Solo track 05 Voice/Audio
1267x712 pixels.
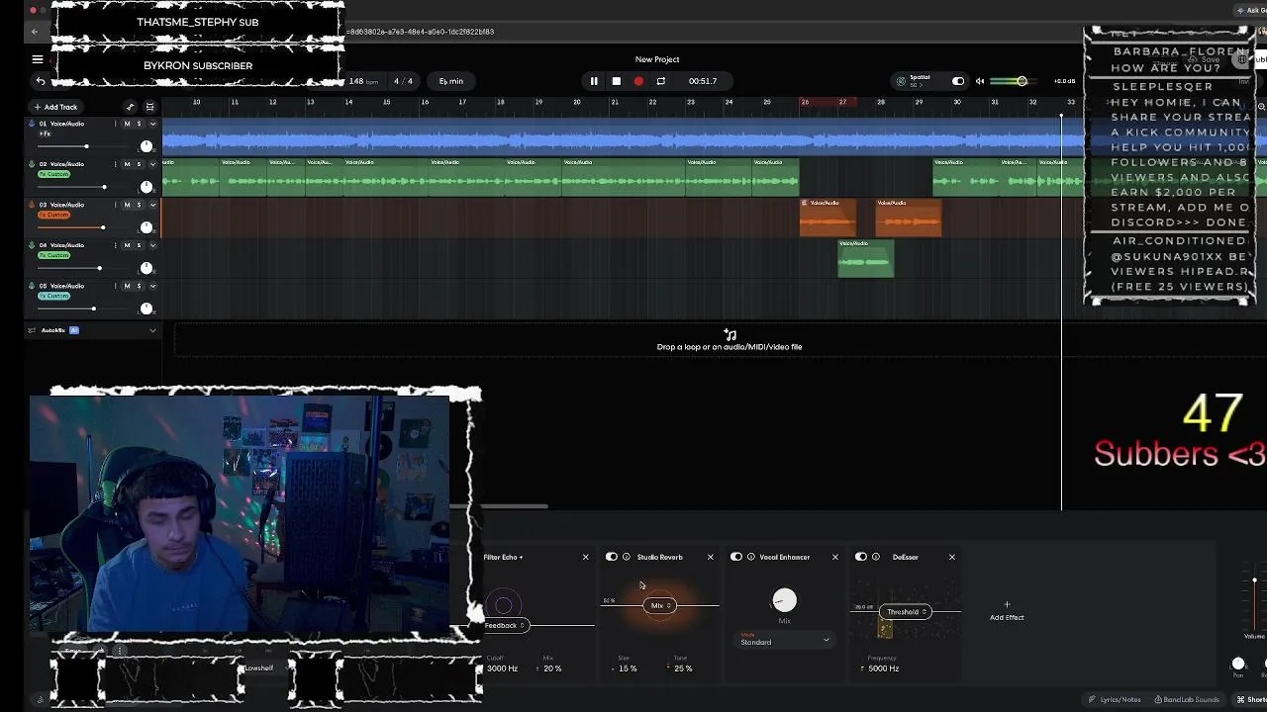139,286
